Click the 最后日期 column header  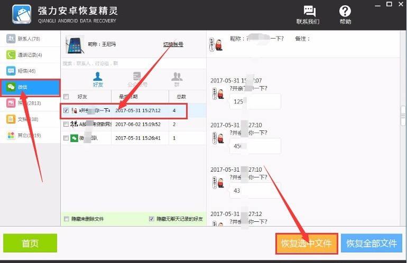(x=140, y=97)
